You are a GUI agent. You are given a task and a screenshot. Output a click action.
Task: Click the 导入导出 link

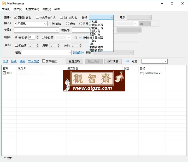pos(34,61)
